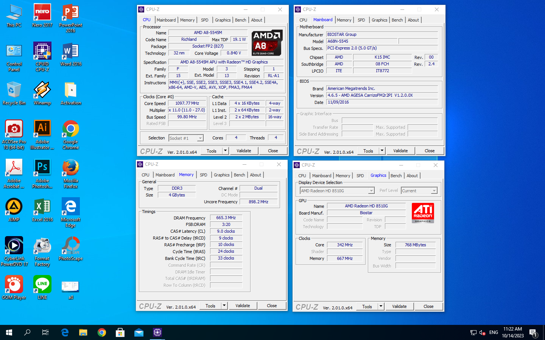Launch Nero 2017 from the desktop
This screenshot has height=340, width=545.
[42, 16]
